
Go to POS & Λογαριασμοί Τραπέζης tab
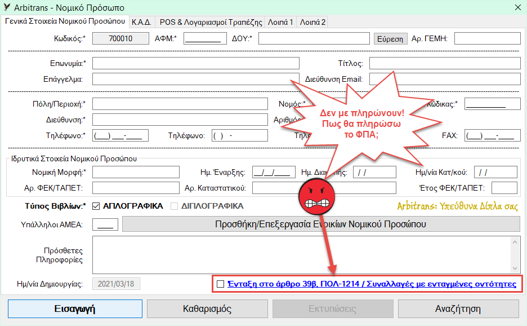(211, 22)
